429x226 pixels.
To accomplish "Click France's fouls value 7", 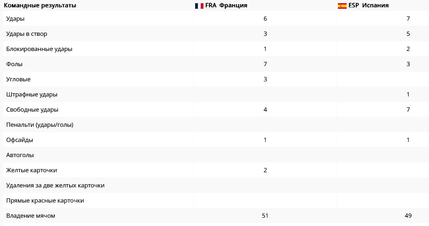I will [x=265, y=64].
